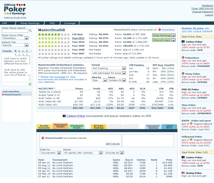214x183 pixels.
Task: Open the OPR menu item
Action: [x=5, y=23]
